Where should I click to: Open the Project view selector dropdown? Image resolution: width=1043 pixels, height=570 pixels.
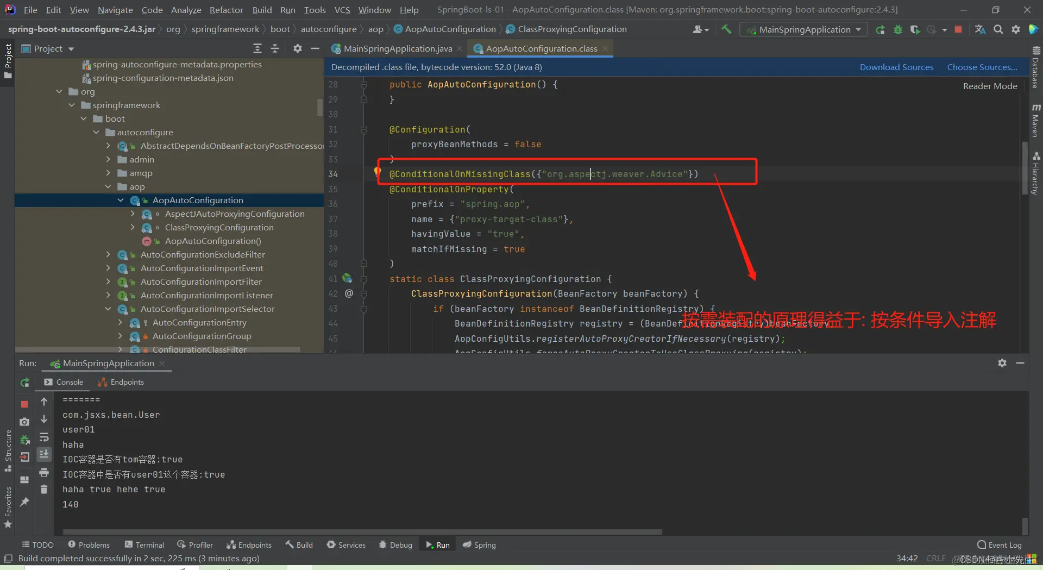[x=48, y=48]
